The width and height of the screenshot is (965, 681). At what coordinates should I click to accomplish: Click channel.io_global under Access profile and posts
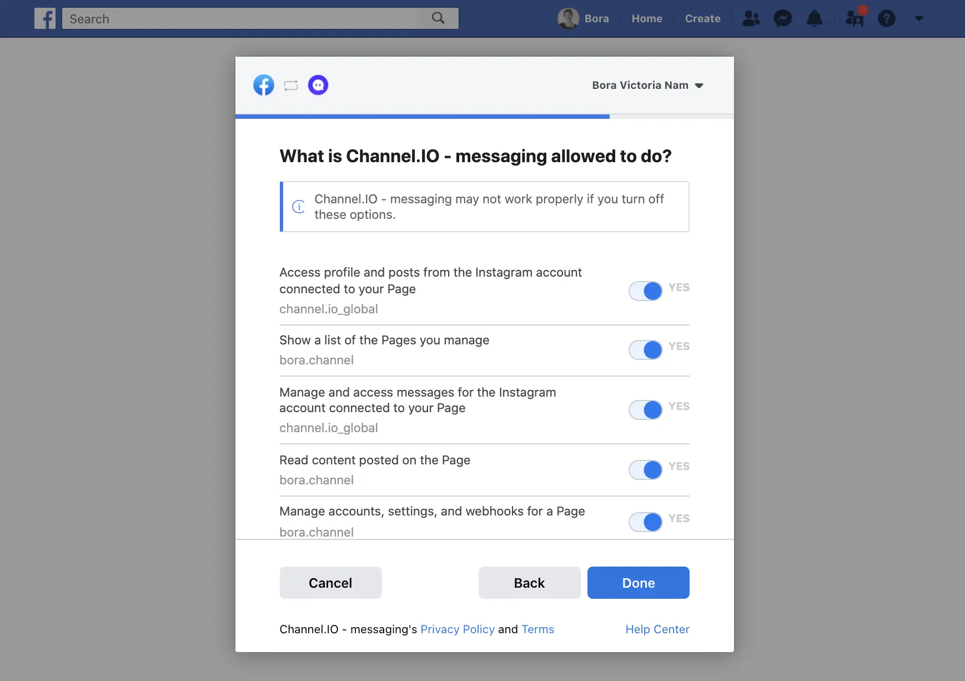coord(329,309)
